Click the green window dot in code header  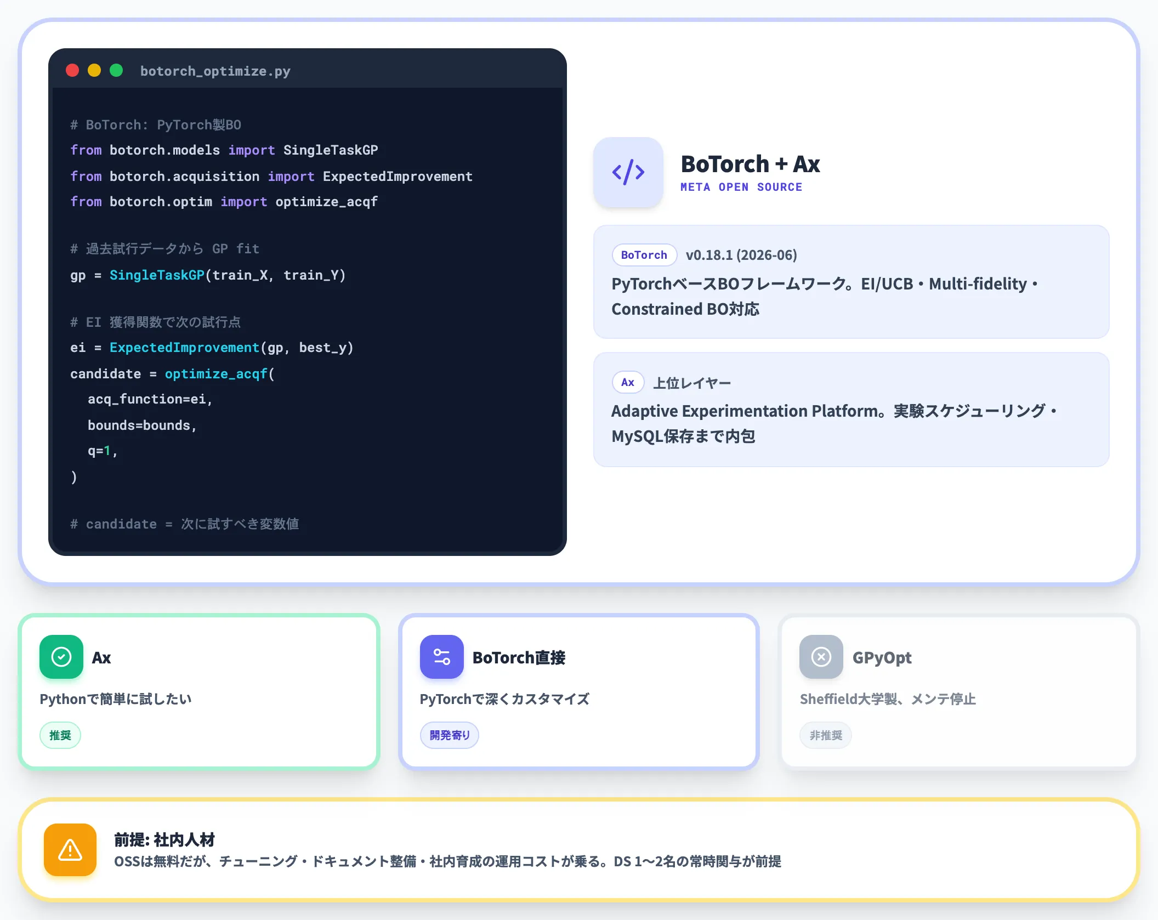click(x=116, y=70)
